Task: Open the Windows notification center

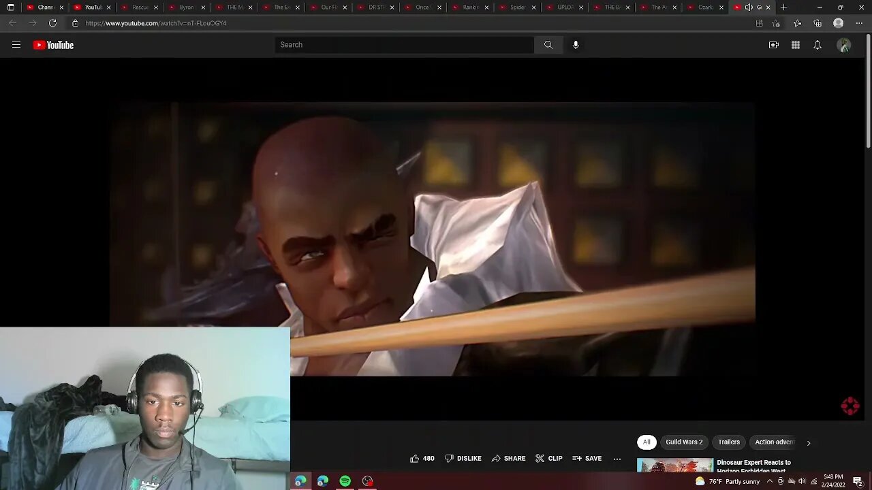Action: 858,481
